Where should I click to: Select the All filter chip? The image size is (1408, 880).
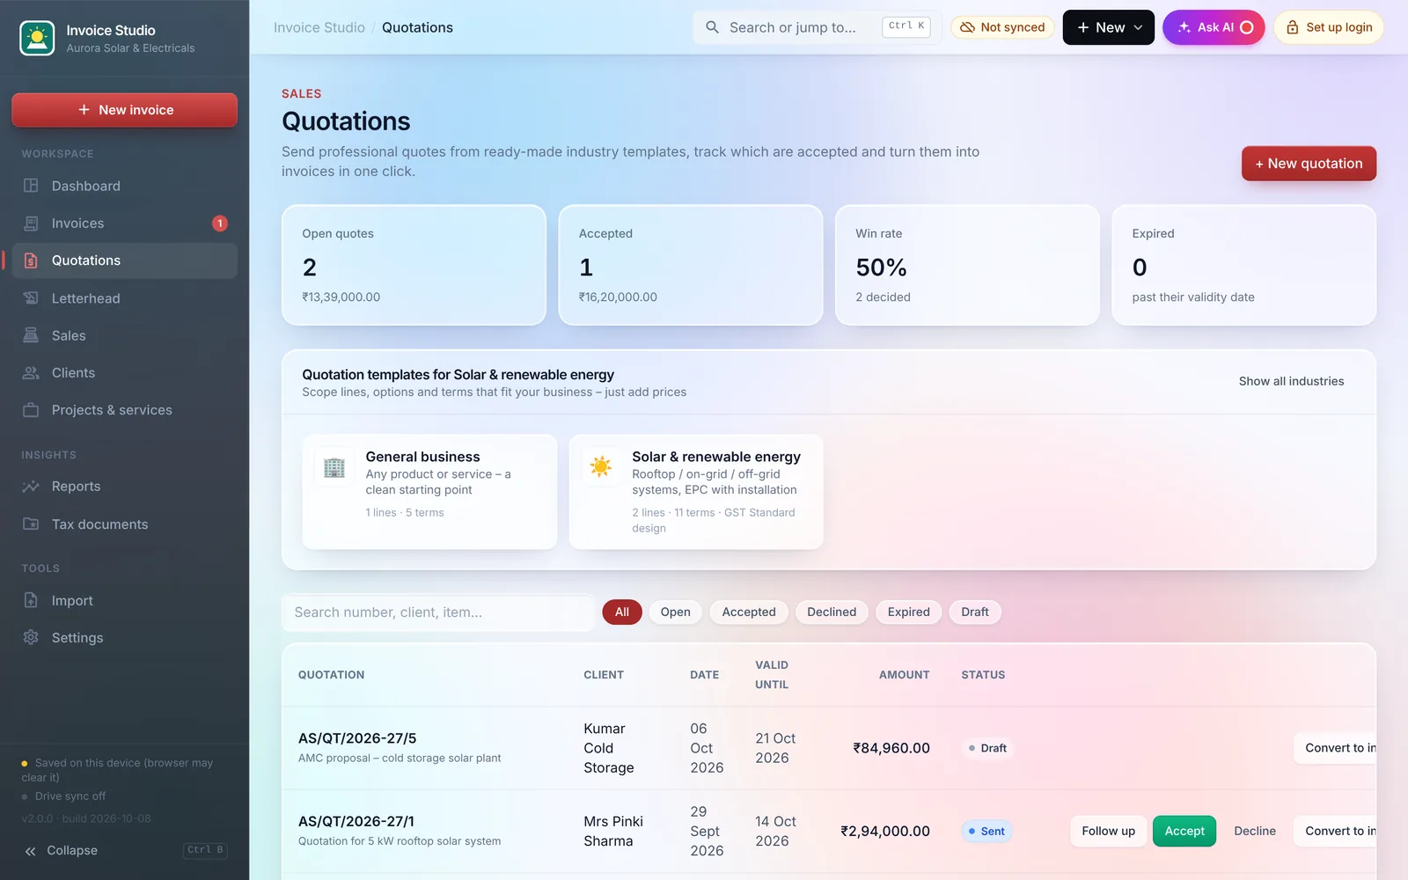point(622,612)
